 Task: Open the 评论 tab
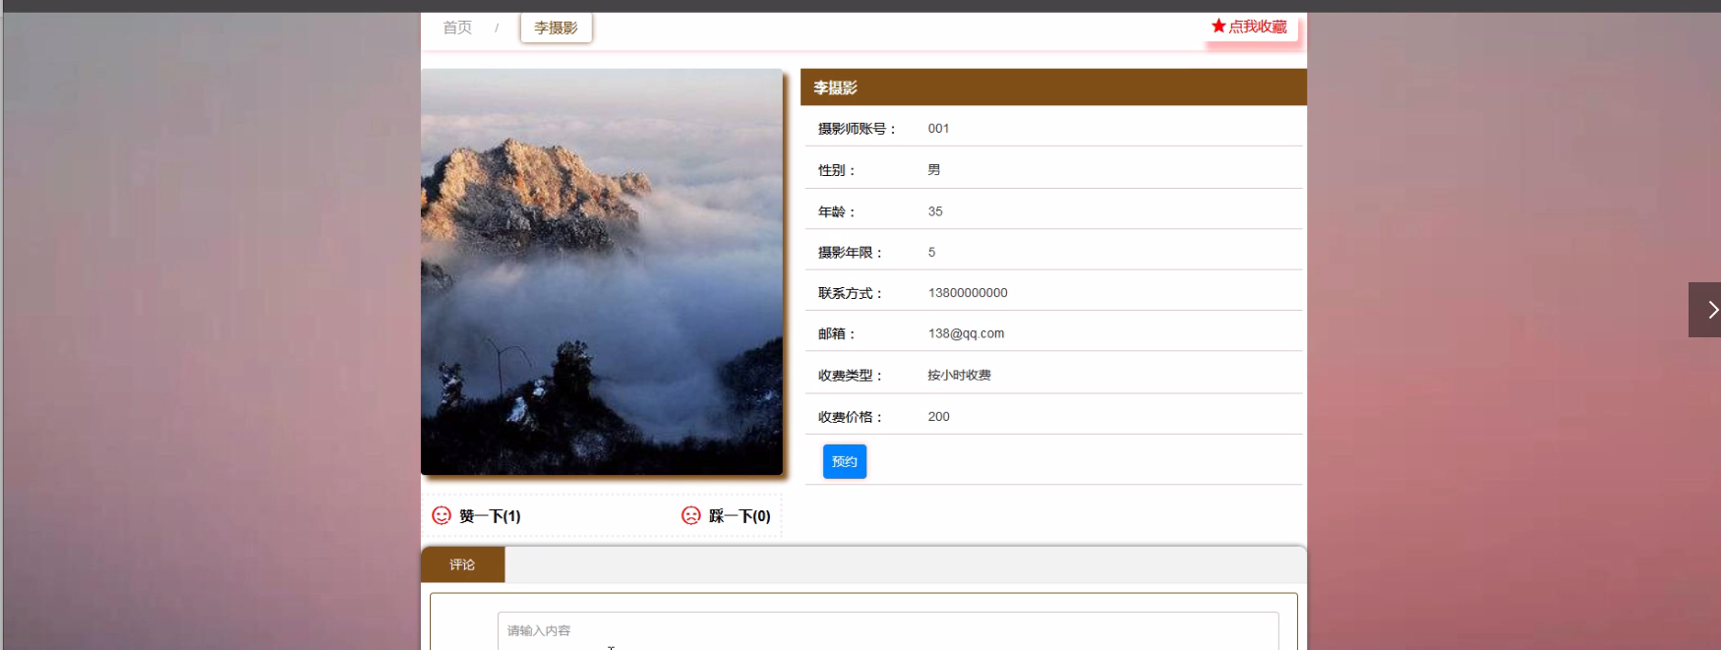pos(462,564)
